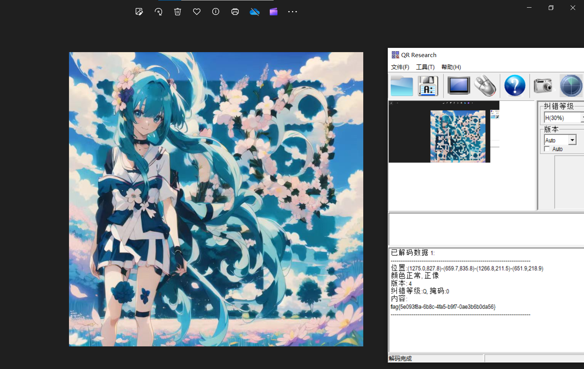The image size is (584, 369).
Task: Click the globe icon in QR Research
Action: (x=571, y=85)
